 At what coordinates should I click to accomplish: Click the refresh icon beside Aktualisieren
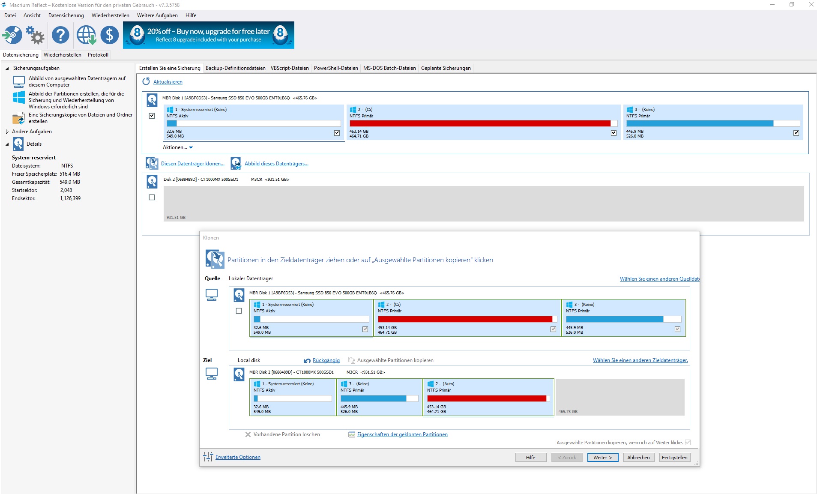click(146, 81)
